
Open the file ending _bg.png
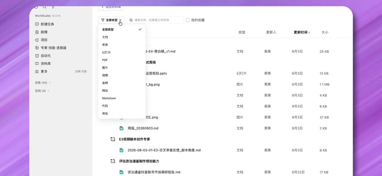[x=152, y=84]
